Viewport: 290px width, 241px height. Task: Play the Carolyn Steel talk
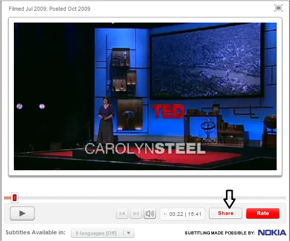point(22,213)
